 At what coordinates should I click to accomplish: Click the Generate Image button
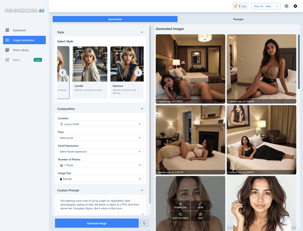[x=97, y=223]
